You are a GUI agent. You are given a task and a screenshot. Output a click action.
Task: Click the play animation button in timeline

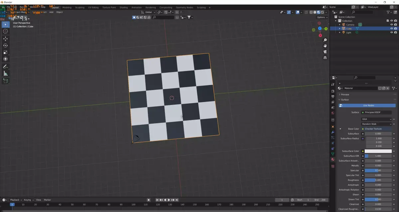click(169, 200)
